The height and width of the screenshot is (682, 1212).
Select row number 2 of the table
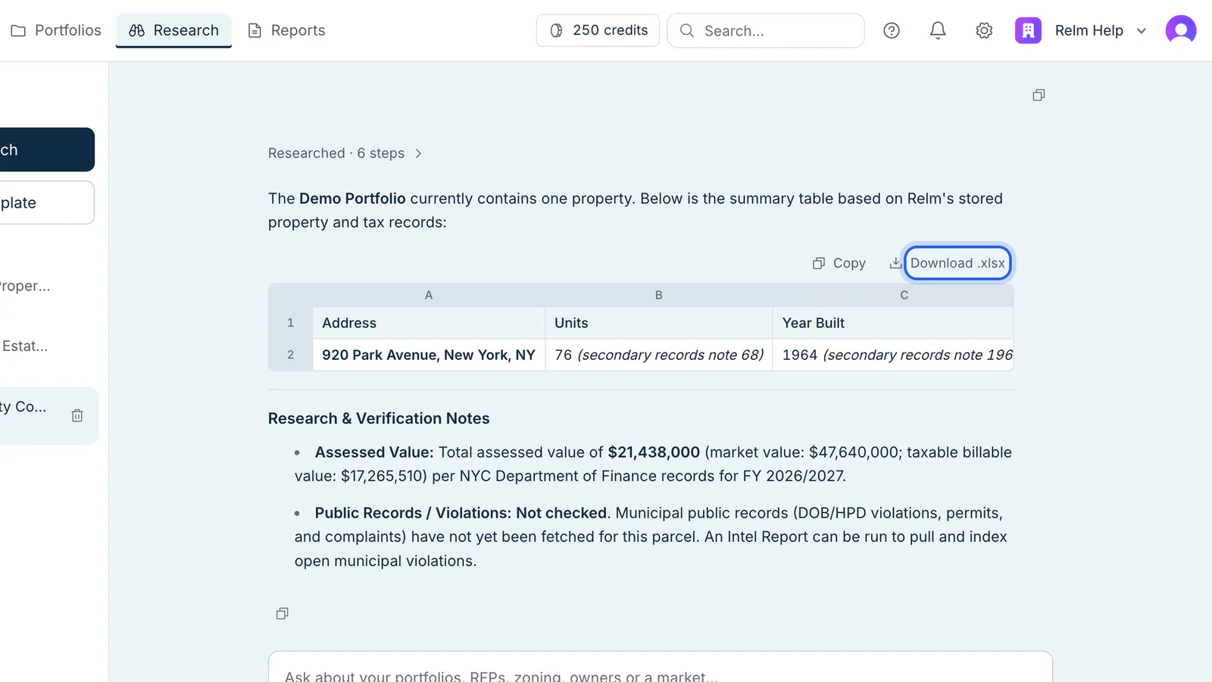pyautogui.click(x=290, y=355)
